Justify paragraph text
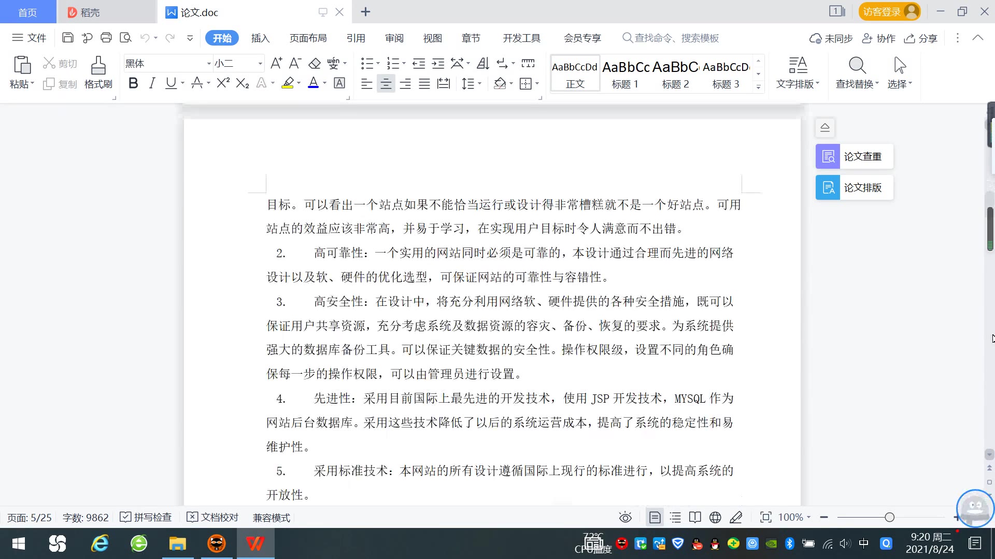Screen dimensions: 995x559 (424, 83)
